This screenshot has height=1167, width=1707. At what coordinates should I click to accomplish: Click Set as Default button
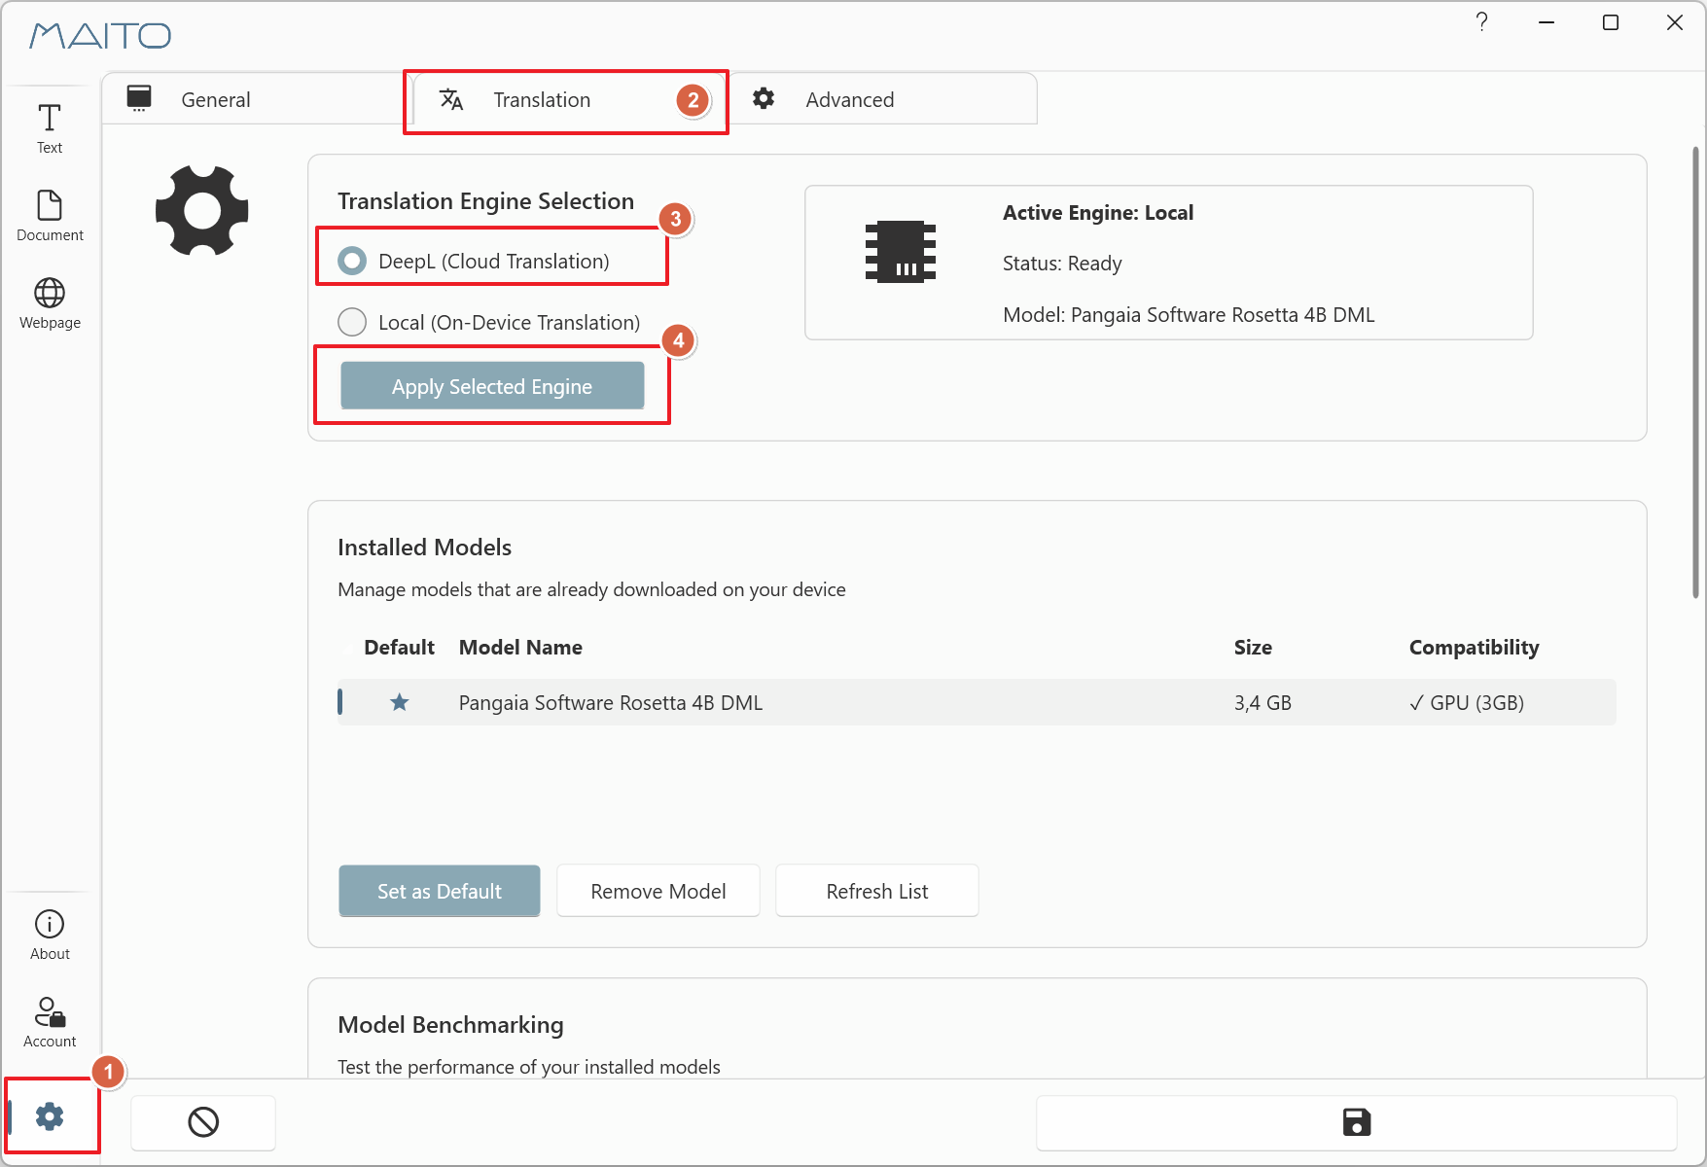pos(440,891)
